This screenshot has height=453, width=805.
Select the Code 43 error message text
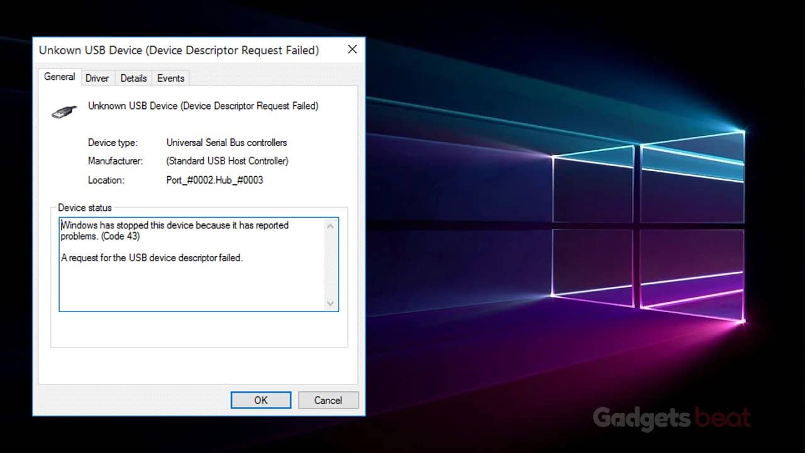tap(174, 231)
